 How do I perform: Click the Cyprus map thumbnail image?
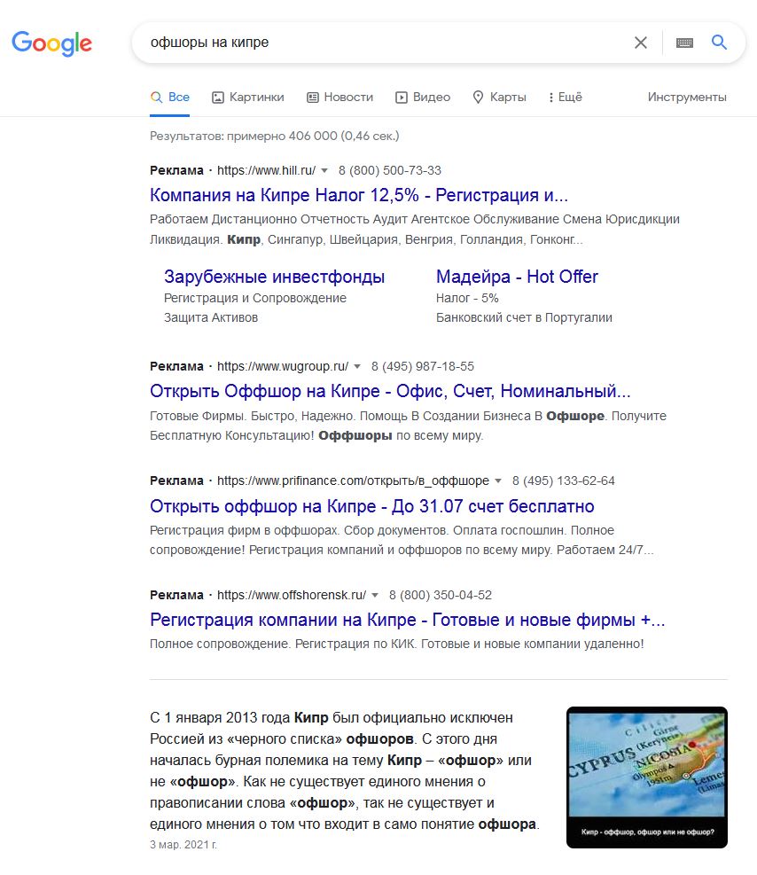pos(646,777)
